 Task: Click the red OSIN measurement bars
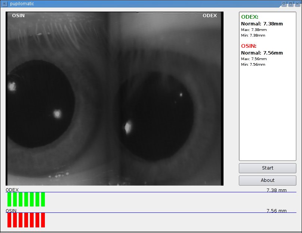coord(26,219)
